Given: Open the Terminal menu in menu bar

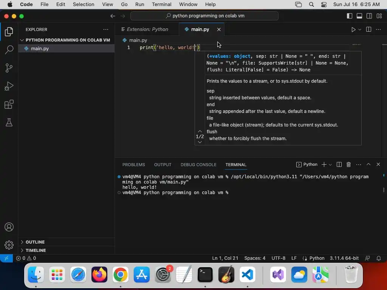Looking at the screenshot, I should (161, 5).
